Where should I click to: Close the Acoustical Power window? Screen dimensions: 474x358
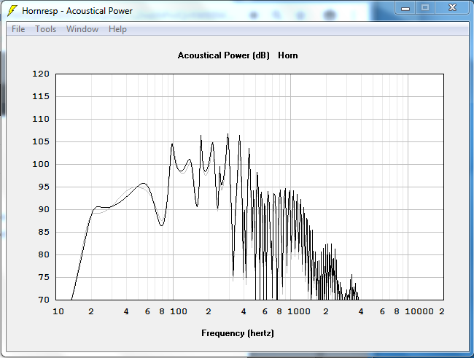pos(452,7)
